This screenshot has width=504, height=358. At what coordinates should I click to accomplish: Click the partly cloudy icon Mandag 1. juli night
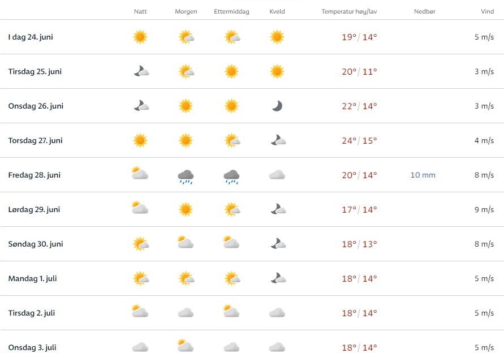[140, 278]
